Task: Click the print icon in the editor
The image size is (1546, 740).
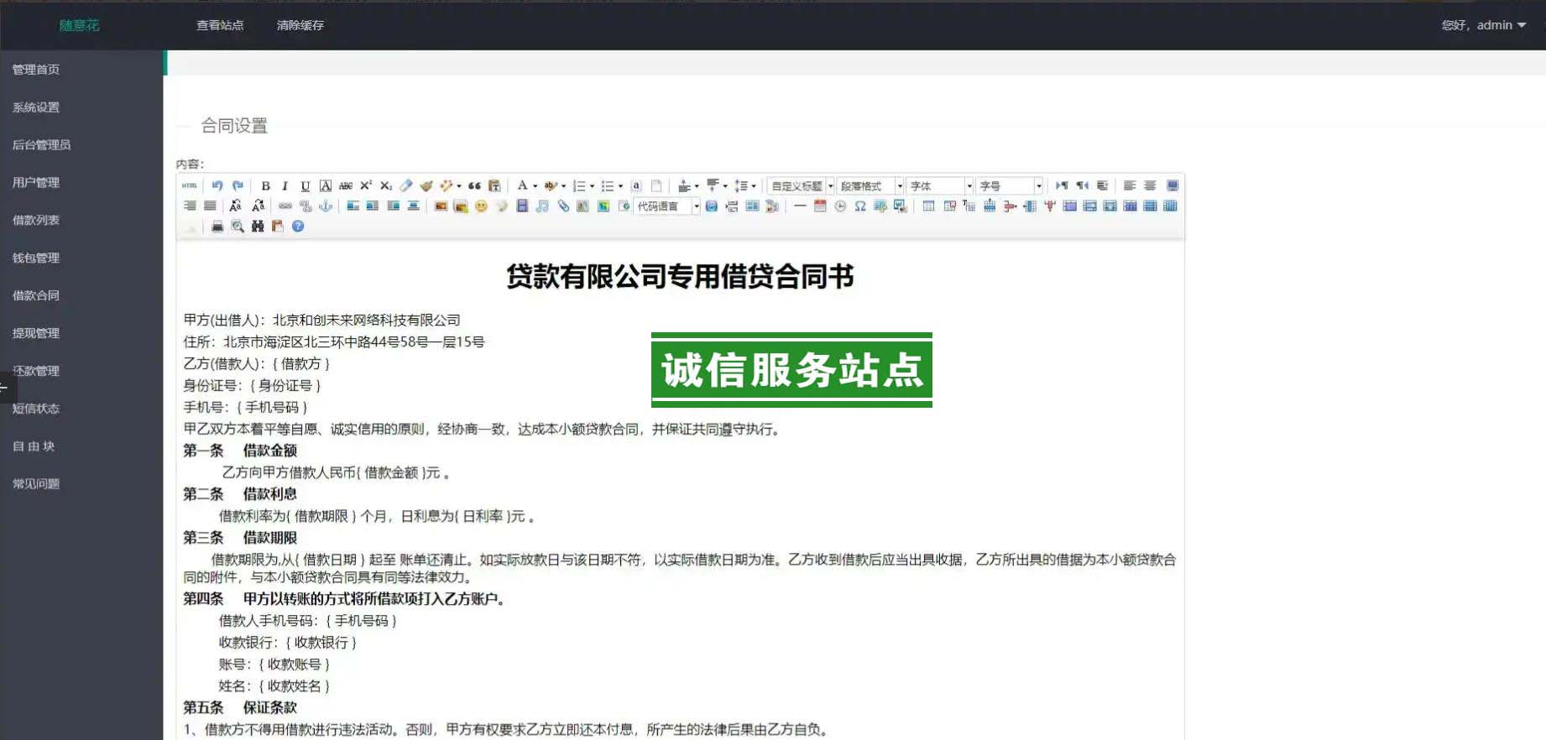Action: 217,227
